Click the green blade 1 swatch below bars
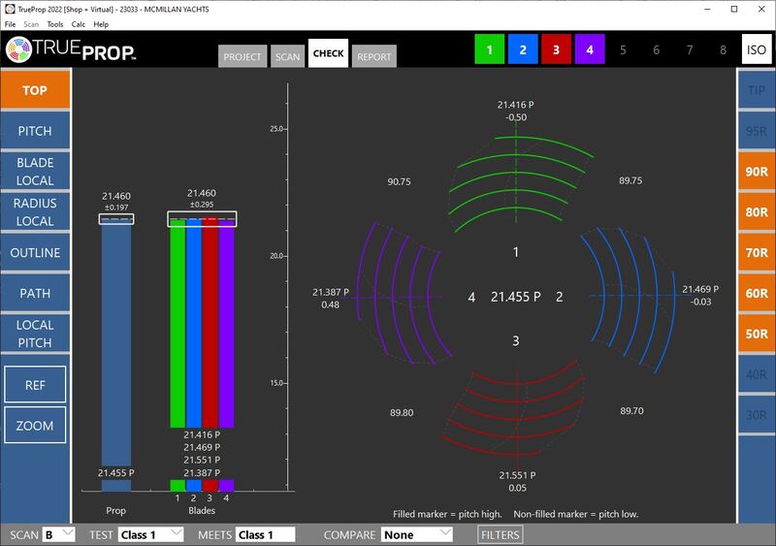Screen dimensions: 776x546 pos(178,485)
